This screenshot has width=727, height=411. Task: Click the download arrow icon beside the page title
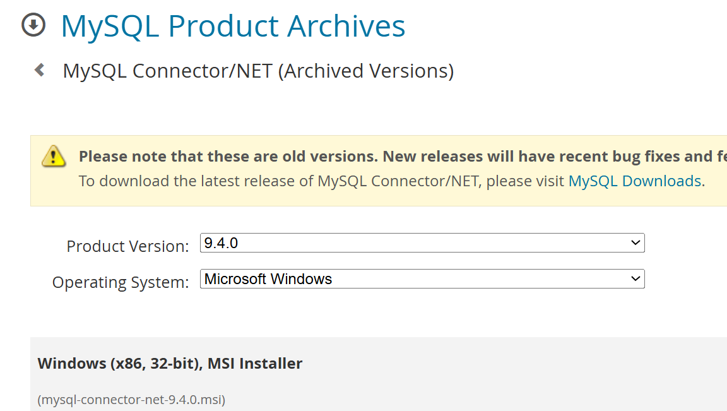[x=33, y=25]
